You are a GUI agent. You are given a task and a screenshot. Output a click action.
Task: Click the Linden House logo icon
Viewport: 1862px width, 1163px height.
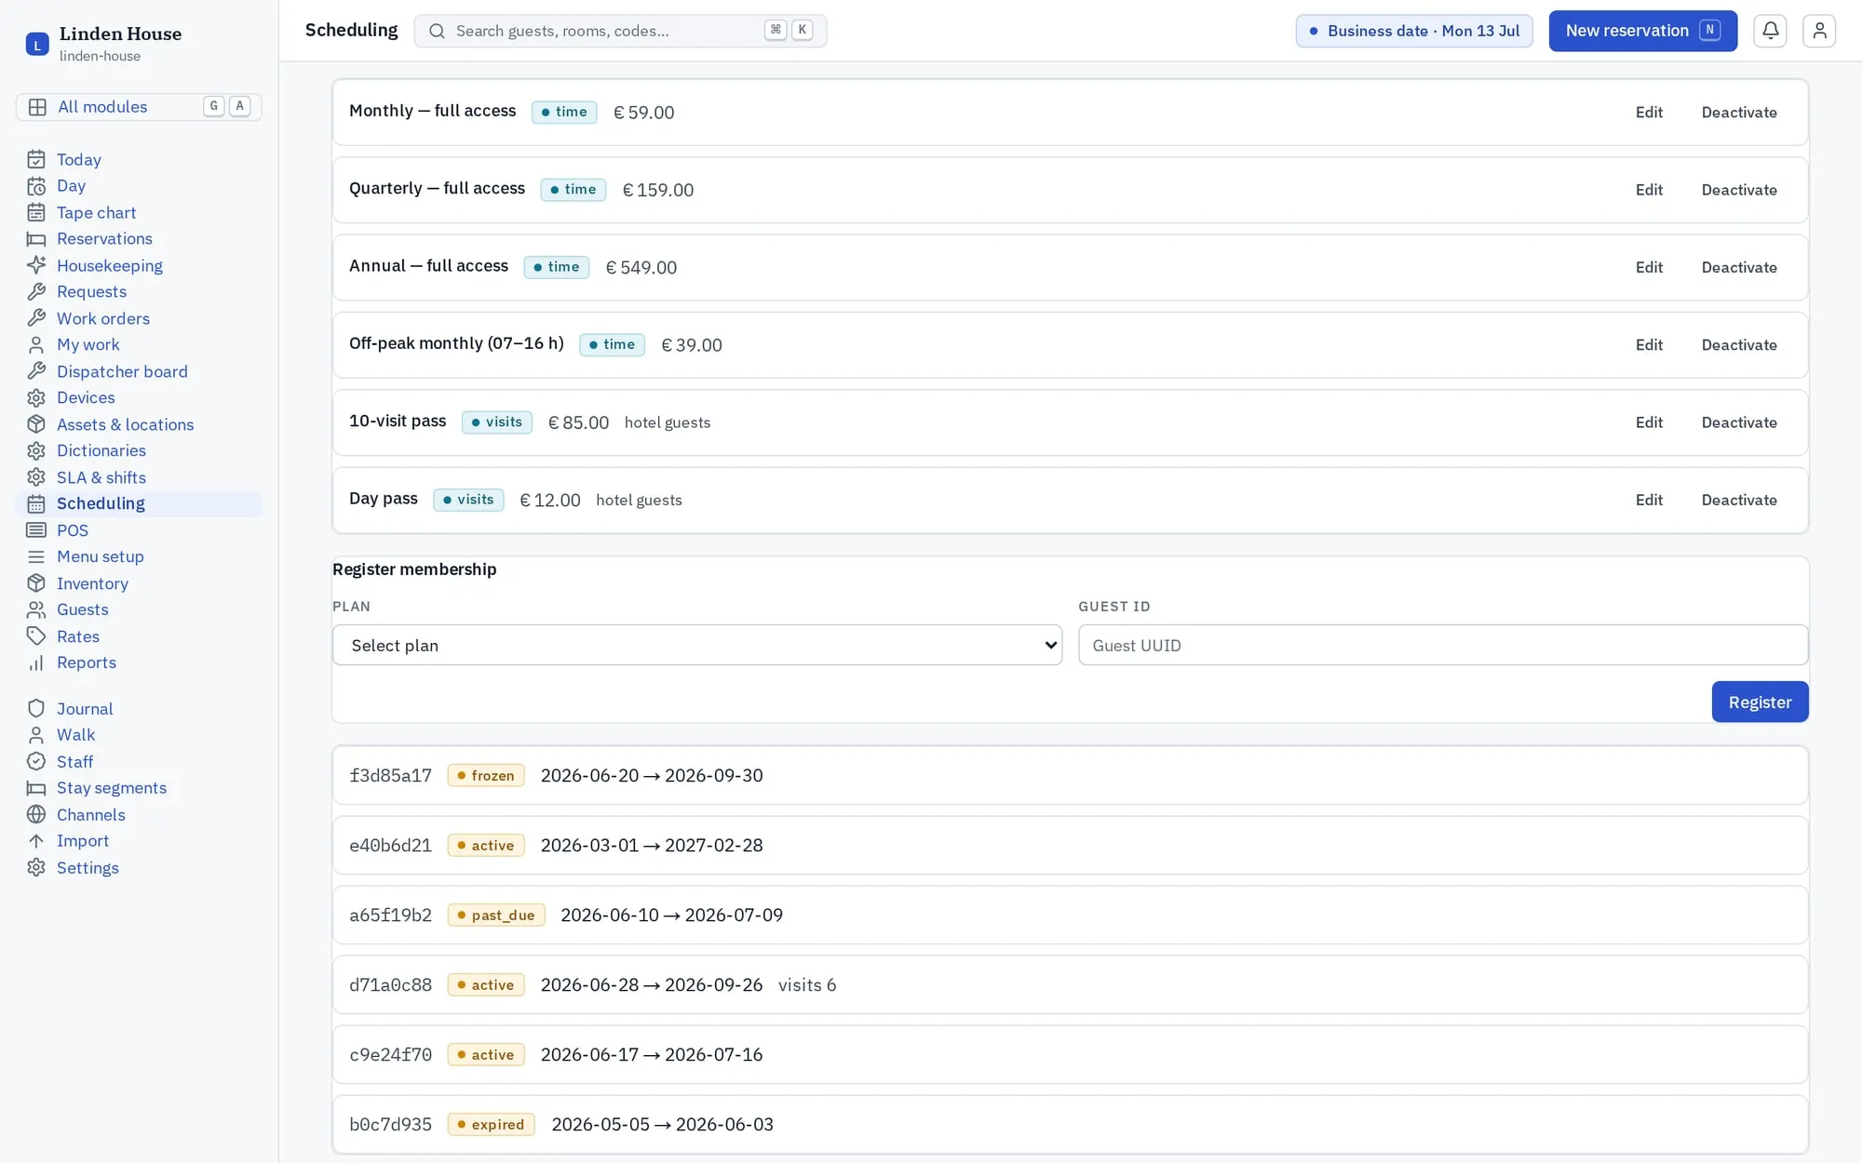pyautogui.click(x=37, y=44)
